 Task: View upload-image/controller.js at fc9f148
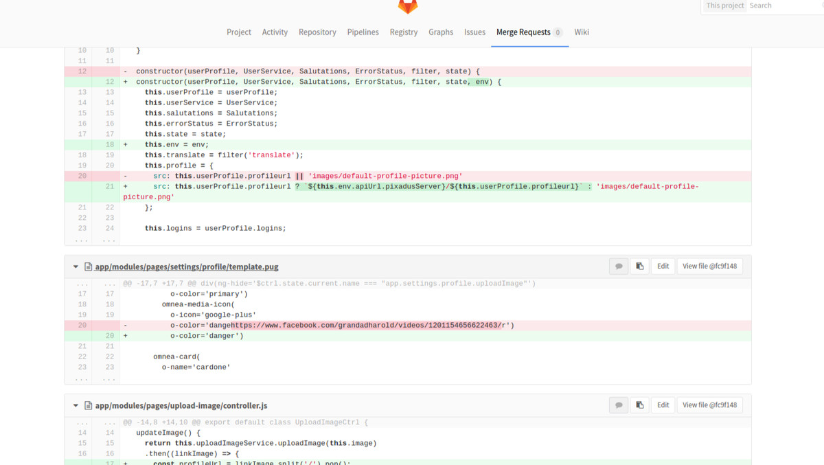tap(709, 405)
